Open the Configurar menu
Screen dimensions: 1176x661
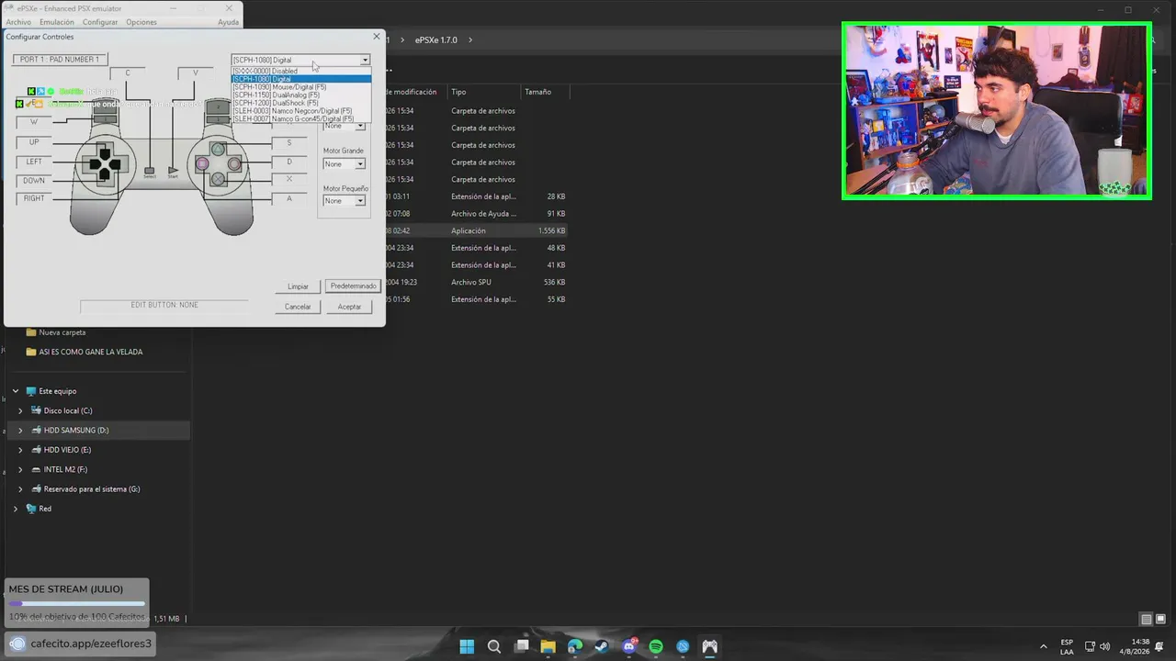pos(100,22)
